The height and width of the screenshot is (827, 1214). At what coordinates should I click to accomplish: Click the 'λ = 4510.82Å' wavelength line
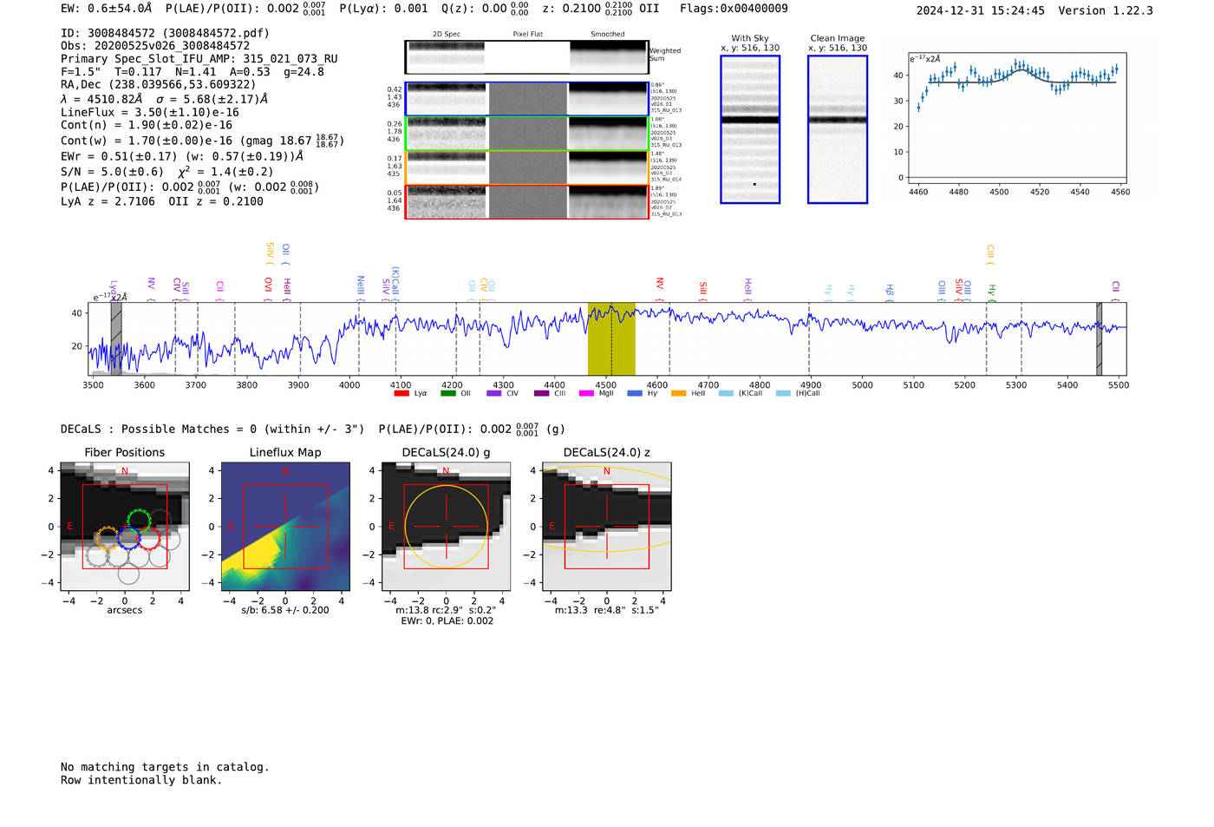[165, 99]
